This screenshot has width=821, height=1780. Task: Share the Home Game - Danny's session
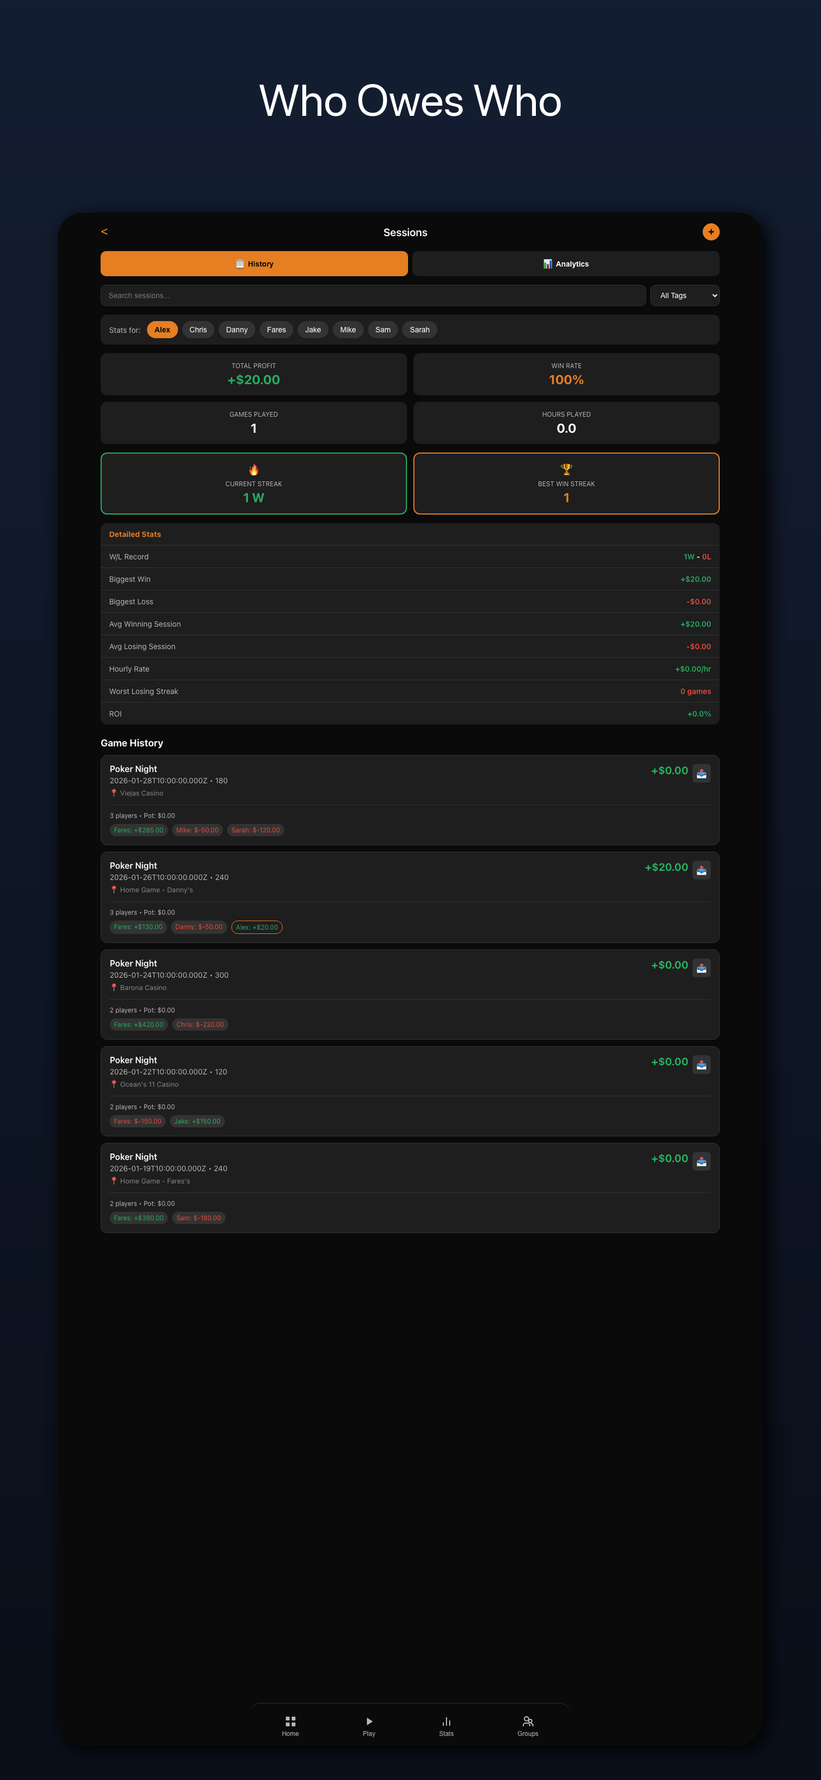pyautogui.click(x=701, y=871)
